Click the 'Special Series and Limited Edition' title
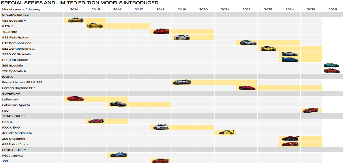Image resolution: width=345 pixels, height=163 pixels. coord(80,3)
